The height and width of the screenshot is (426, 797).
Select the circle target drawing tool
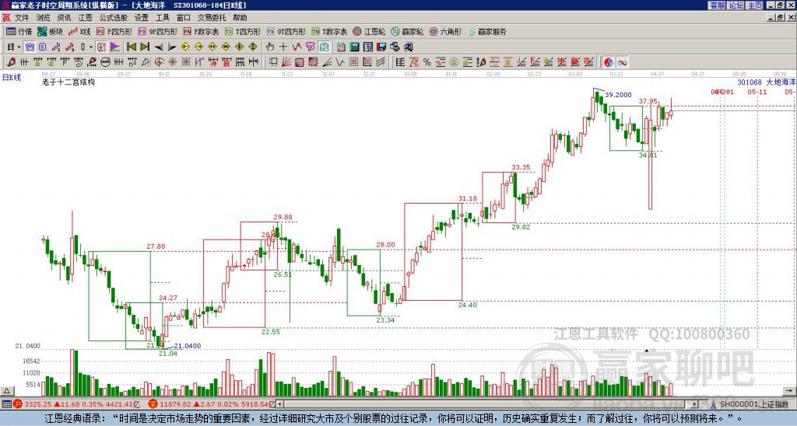click(159, 62)
